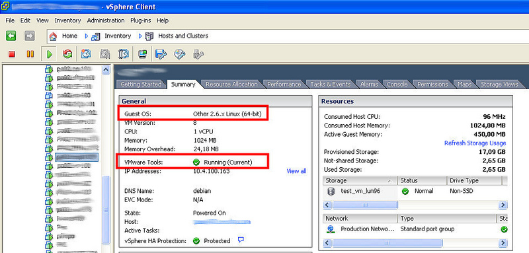Select the Summary tab
The height and width of the screenshot is (253, 529).
point(183,84)
